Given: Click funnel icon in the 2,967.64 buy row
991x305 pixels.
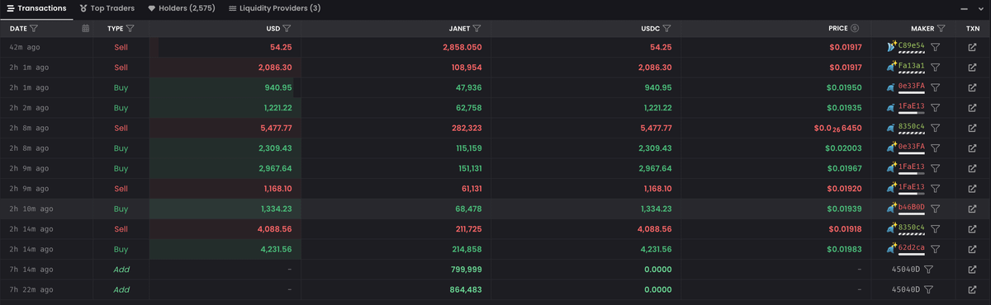Looking at the screenshot, I should pyautogui.click(x=936, y=168).
